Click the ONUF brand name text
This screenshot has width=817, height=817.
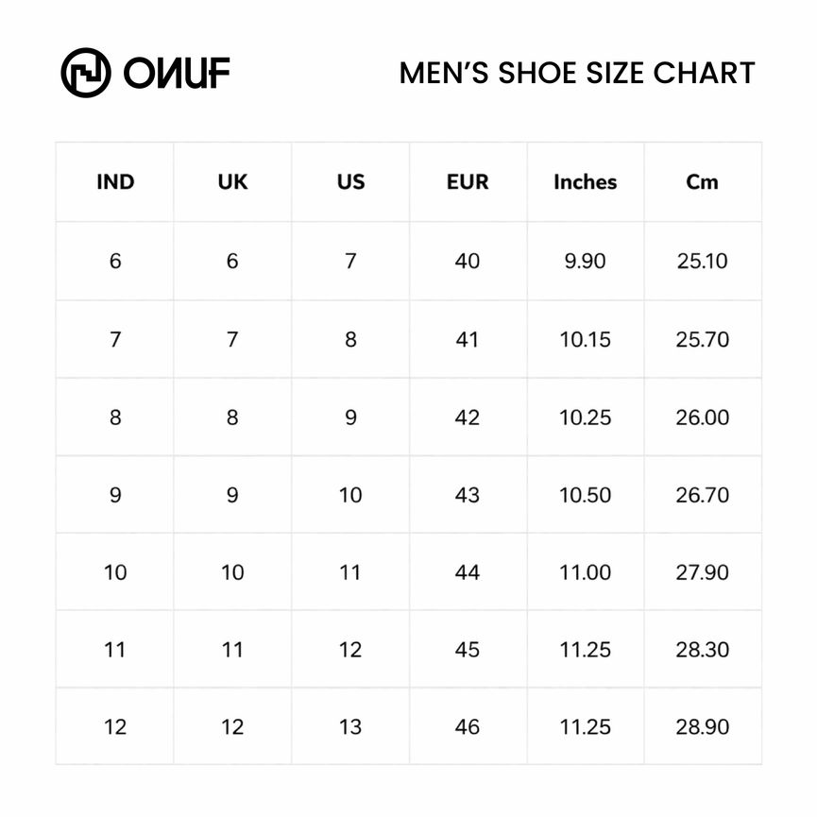[177, 73]
